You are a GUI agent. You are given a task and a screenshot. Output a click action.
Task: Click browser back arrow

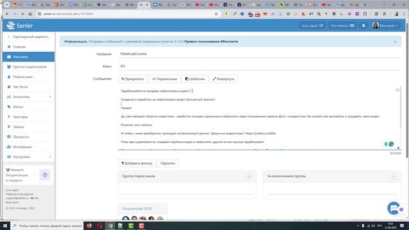7,14
